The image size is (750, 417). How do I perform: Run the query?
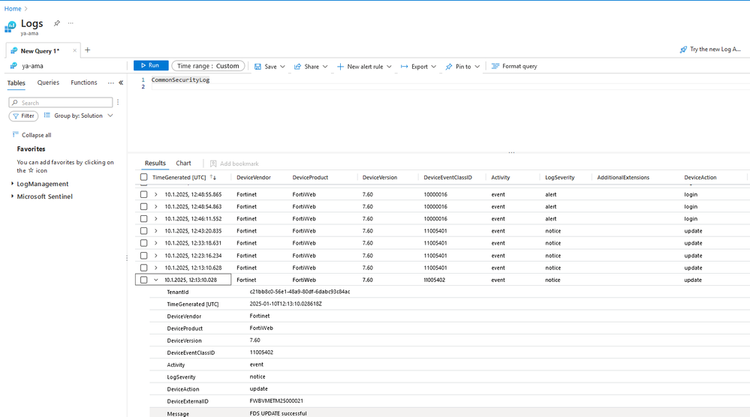150,66
